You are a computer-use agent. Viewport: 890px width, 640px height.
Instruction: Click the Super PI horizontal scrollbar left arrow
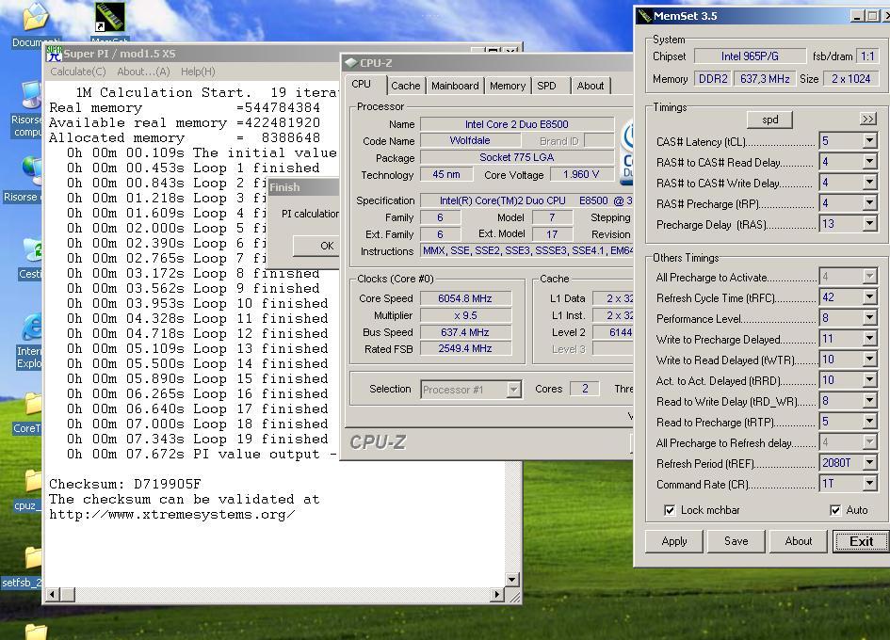[53, 594]
